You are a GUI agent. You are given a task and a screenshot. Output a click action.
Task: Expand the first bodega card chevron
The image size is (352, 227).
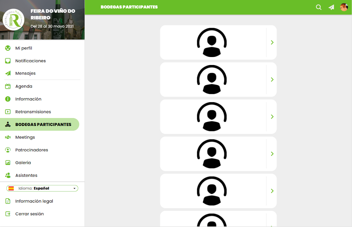(x=272, y=42)
